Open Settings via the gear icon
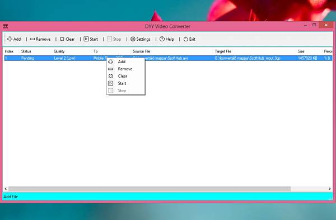This screenshot has width=336, height=220. pos(133,39)
